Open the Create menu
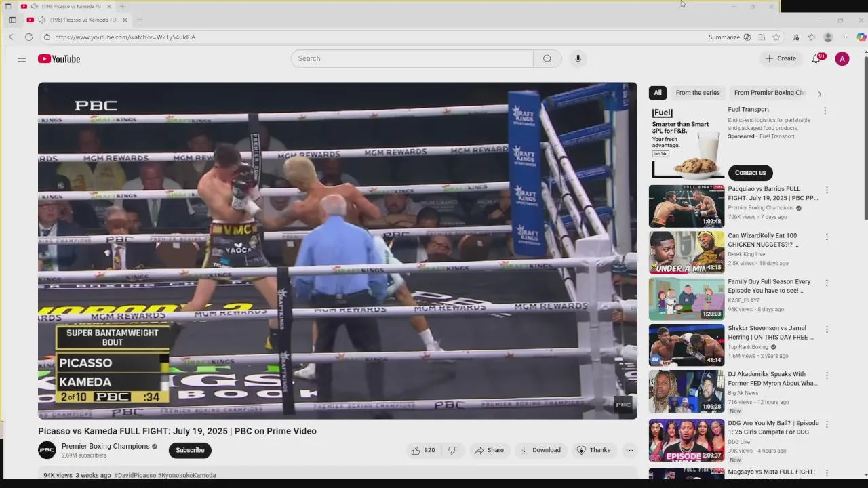This screenshot has width=868, height=488. pos(781,58)
